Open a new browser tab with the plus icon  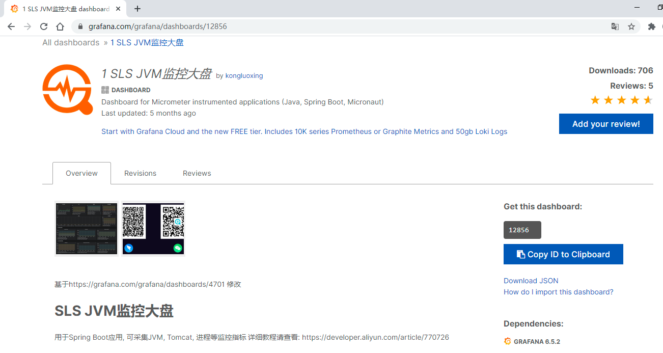(x=137, y=9)
